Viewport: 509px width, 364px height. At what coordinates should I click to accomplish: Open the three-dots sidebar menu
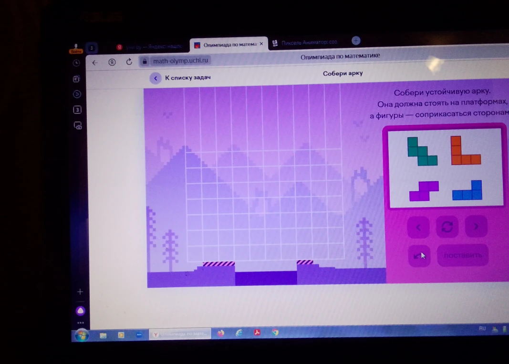point(81,323)
